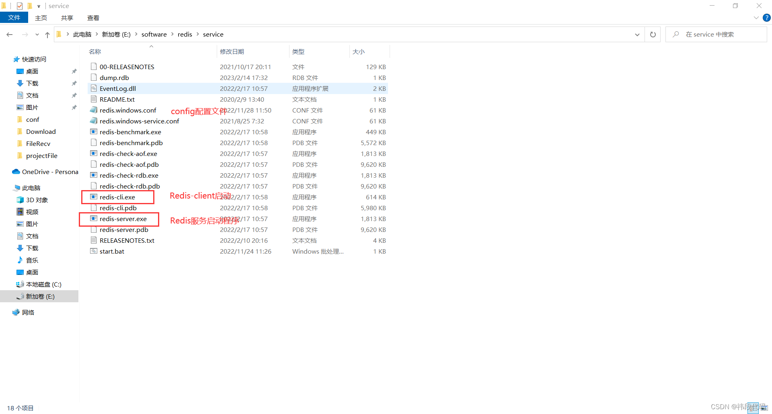This screenshot has height=414, width=772.
Task: Select the redis.windows.conf file icon
Action: [94, 110]
